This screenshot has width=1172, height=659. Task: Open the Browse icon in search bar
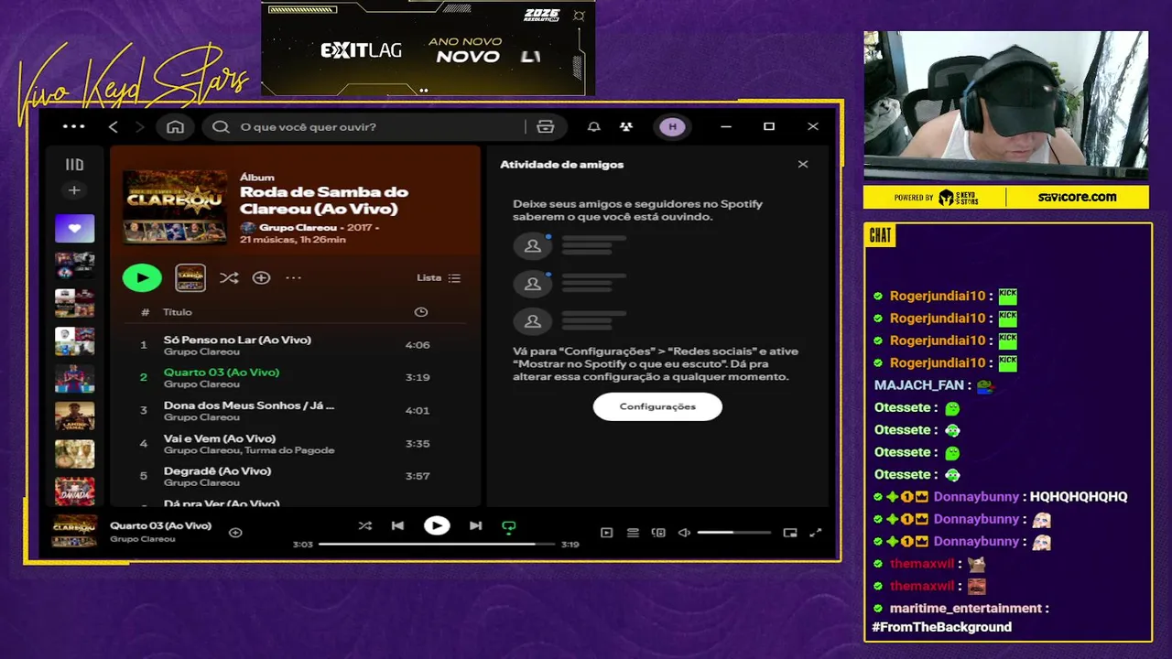click(x=545, y=126)
